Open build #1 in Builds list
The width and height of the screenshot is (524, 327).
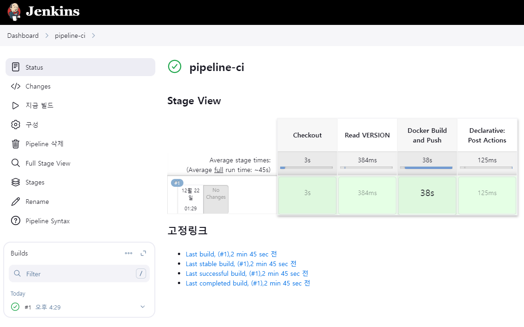tap(28, 307)
